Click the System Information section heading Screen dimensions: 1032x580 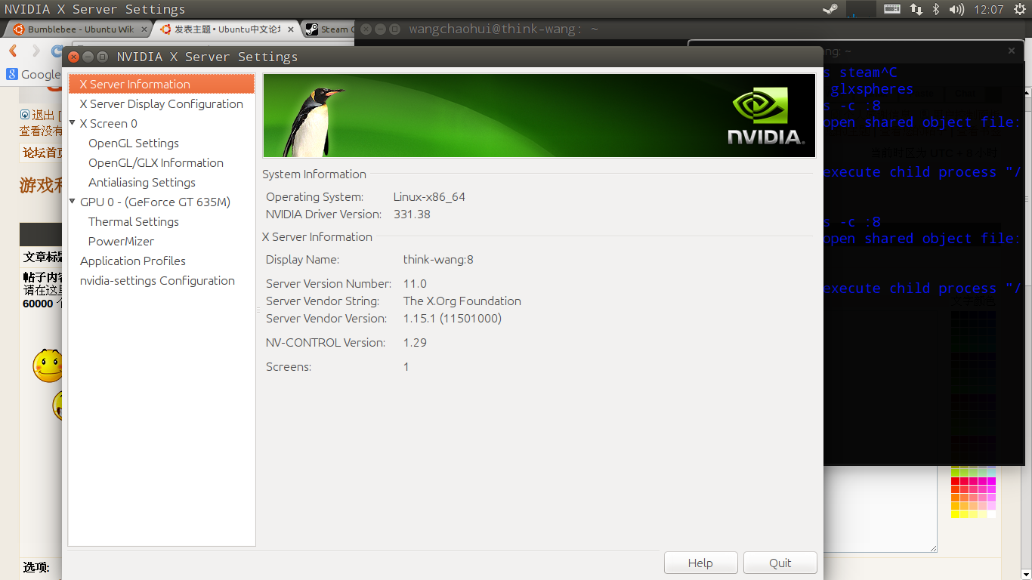coord(314,174)
